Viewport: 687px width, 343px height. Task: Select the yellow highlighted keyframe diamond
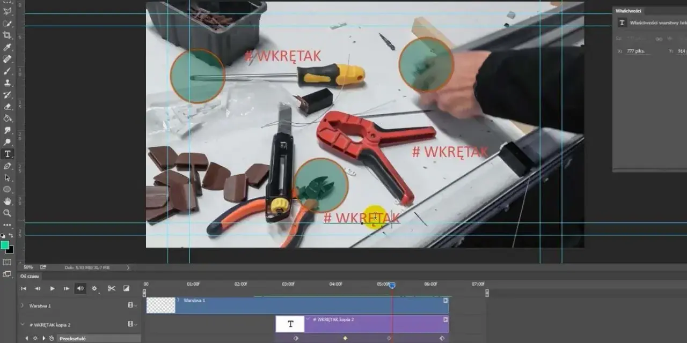[345, 338]
